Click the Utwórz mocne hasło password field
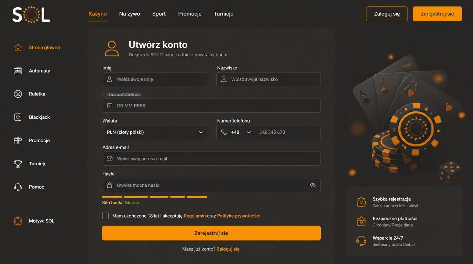 pos(211,185)
